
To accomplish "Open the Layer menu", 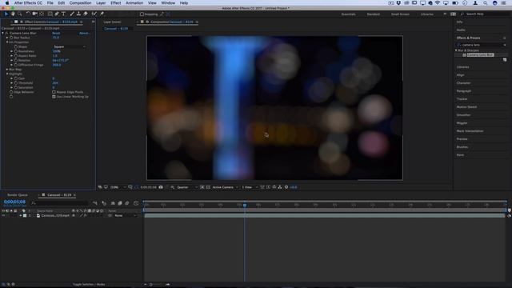I will [x=101, y=3].
